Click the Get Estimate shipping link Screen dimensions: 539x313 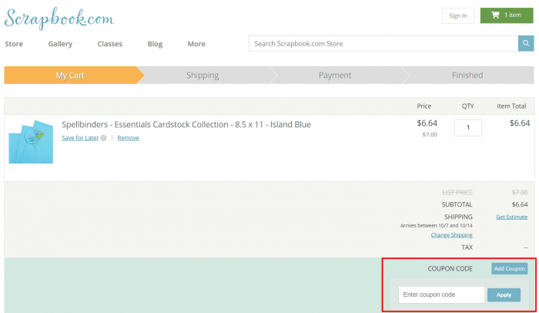click(511, 217)
